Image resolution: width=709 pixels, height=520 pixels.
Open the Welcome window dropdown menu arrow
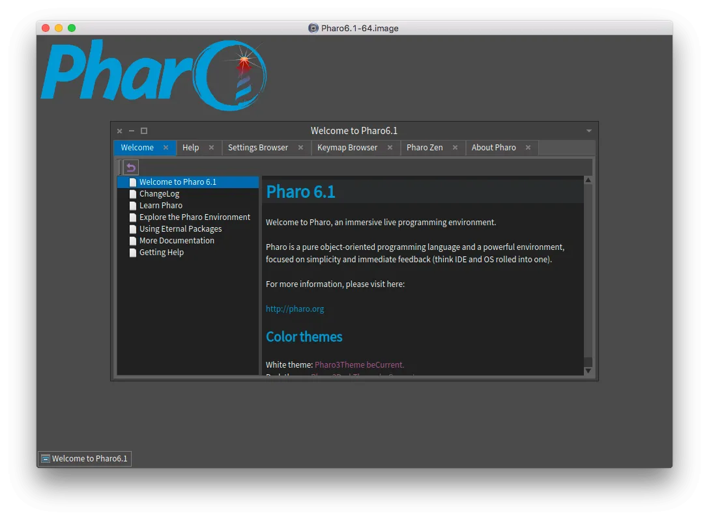(x=588, y=131)
